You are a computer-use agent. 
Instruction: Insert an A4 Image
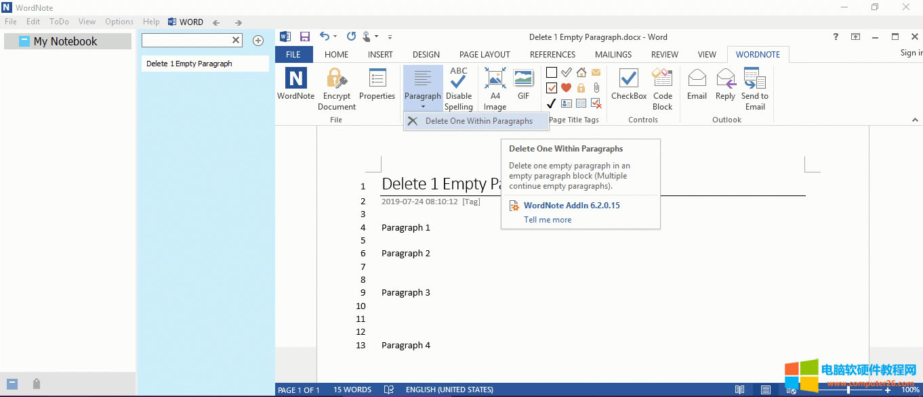(x=495, y=88)
